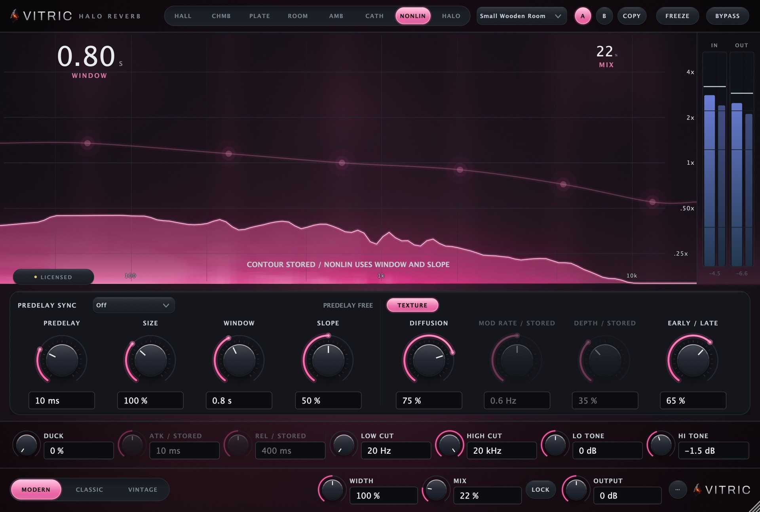
Task: Click the PREDELAY knob
Action: tap(62, 360)
